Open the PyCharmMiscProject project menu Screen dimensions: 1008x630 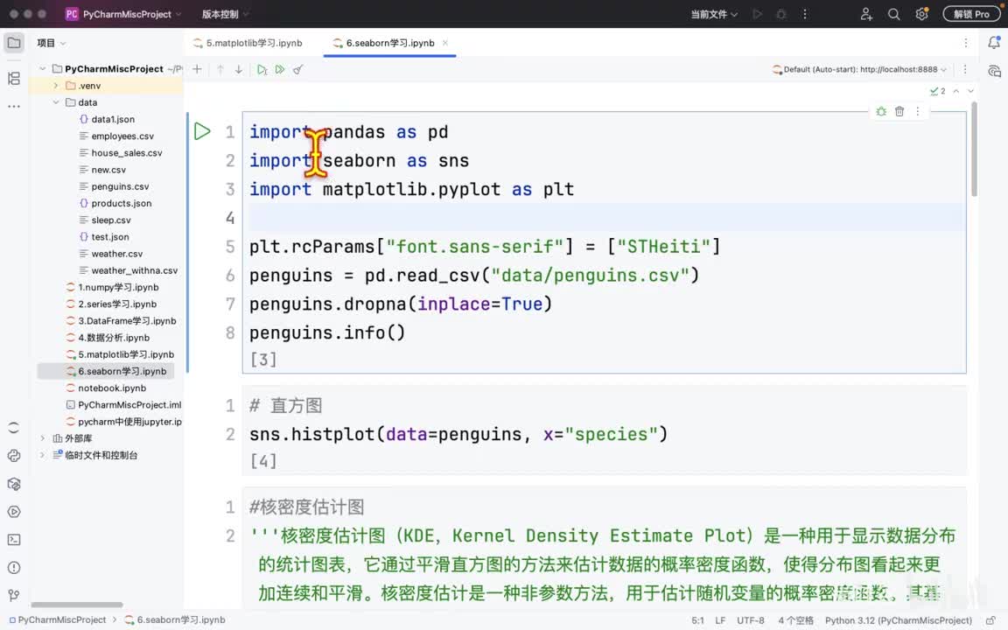tap(123, 14)
